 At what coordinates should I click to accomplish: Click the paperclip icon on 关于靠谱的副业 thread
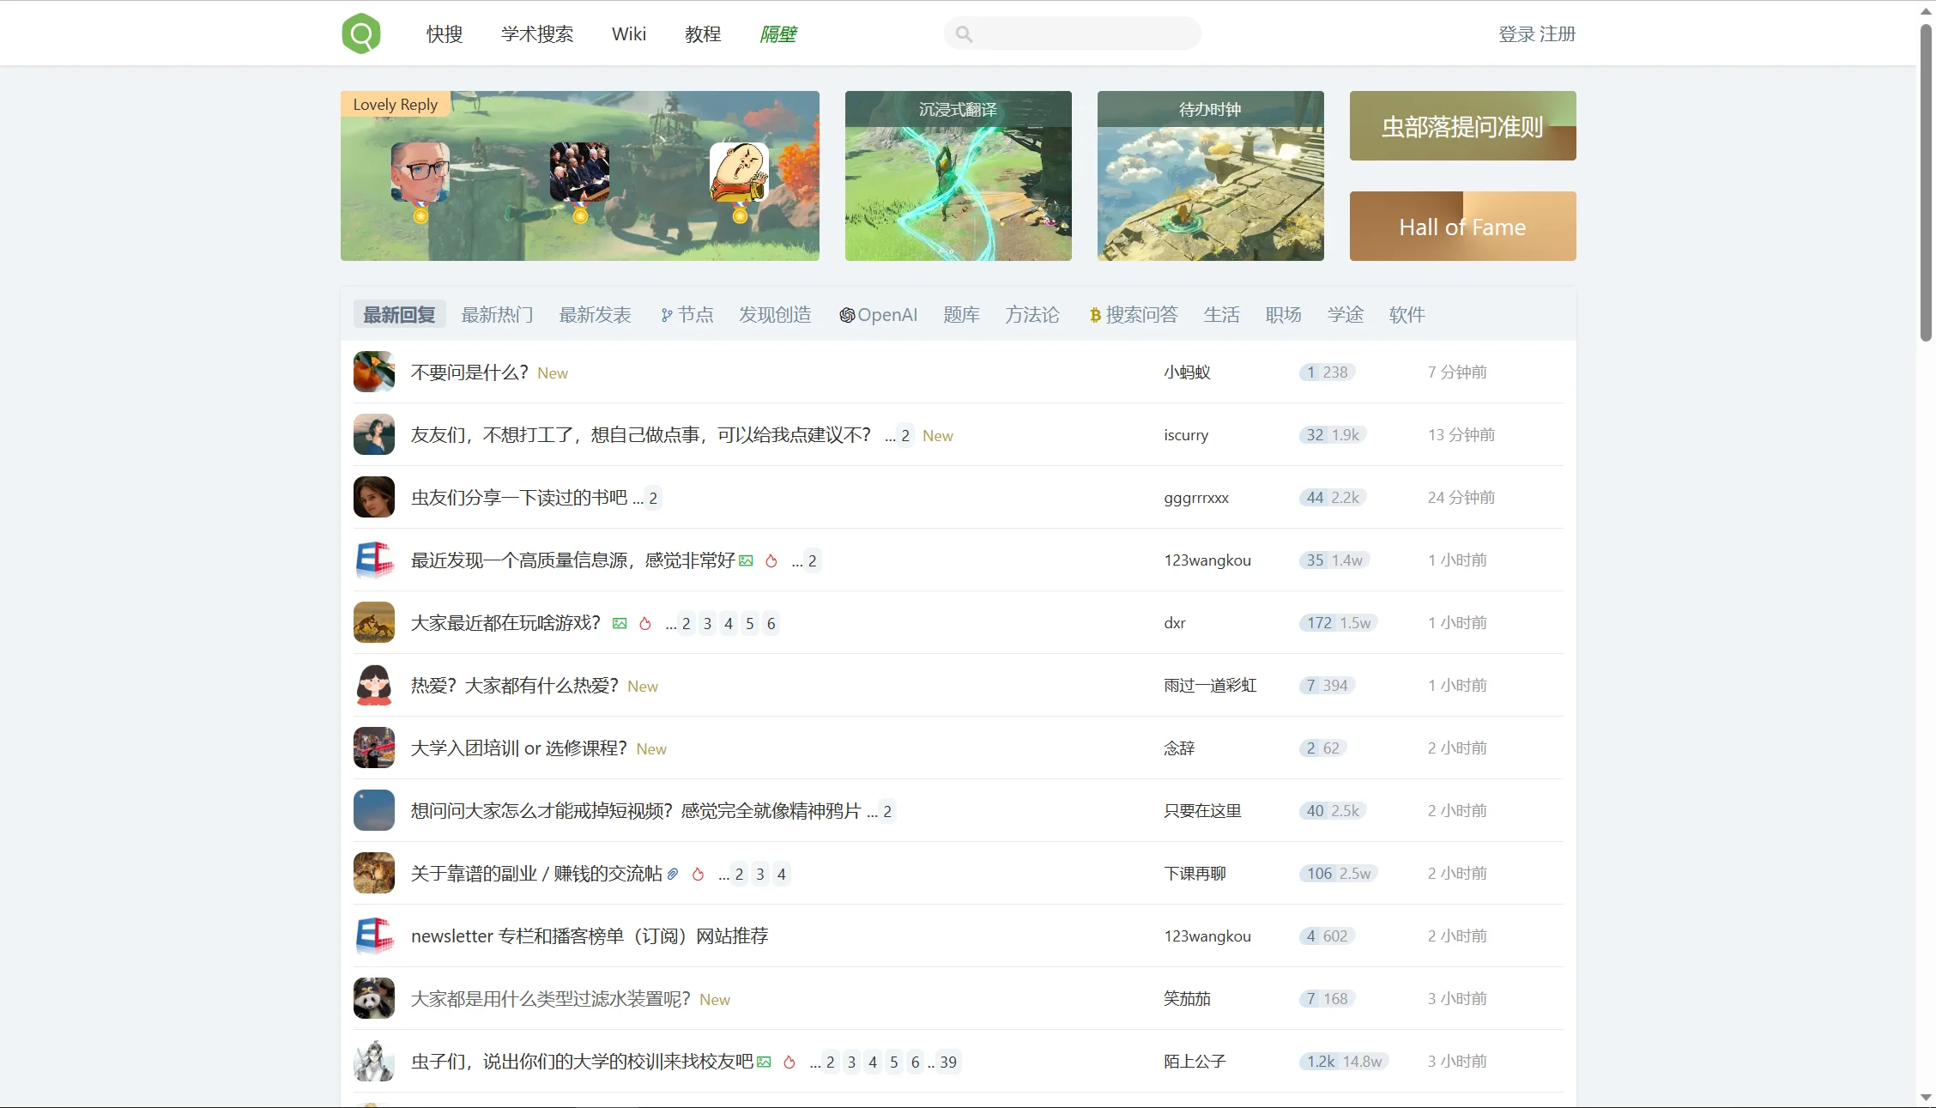[671, 873]
